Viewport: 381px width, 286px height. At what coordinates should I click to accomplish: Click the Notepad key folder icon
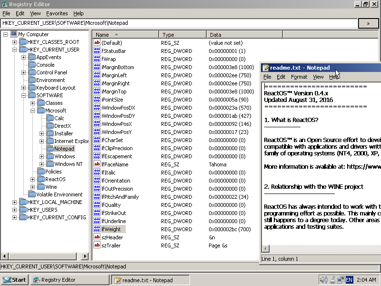click(50, 149)
